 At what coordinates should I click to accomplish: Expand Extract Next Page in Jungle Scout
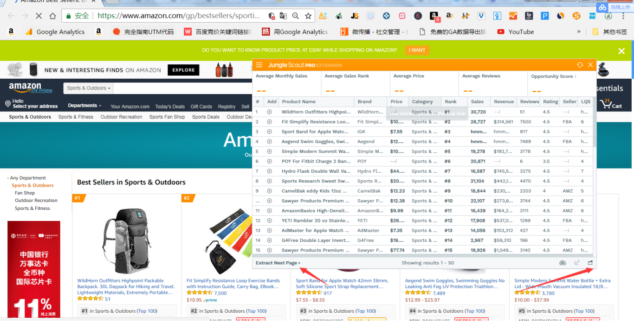278,263
